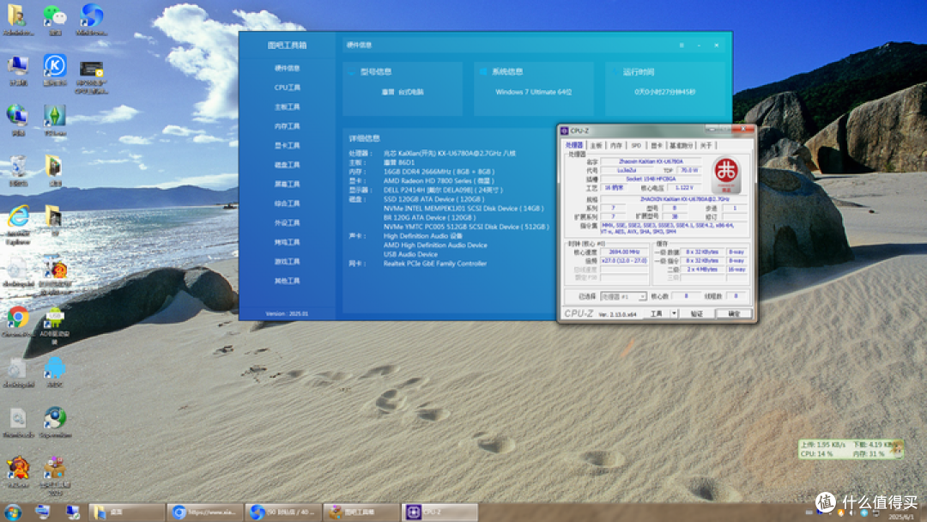Open the WeChat desktop shortcut
The width and height of the screenshot is (927, 522).
pos(54,20)
